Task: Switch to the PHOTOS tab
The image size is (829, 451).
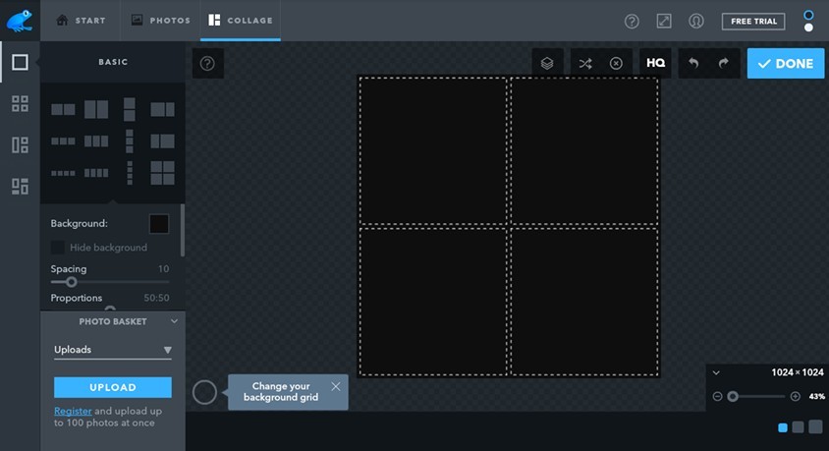Action: point(160,21)
